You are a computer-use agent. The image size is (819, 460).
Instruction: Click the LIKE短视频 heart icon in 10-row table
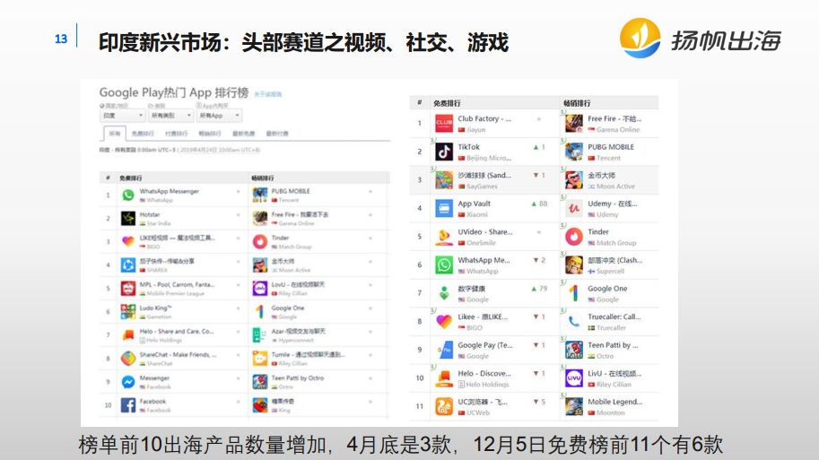[128, 241]
